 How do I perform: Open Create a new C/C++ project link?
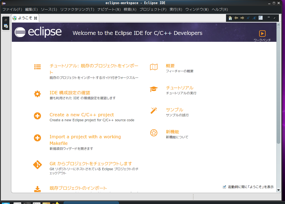(x=82, y=115)
